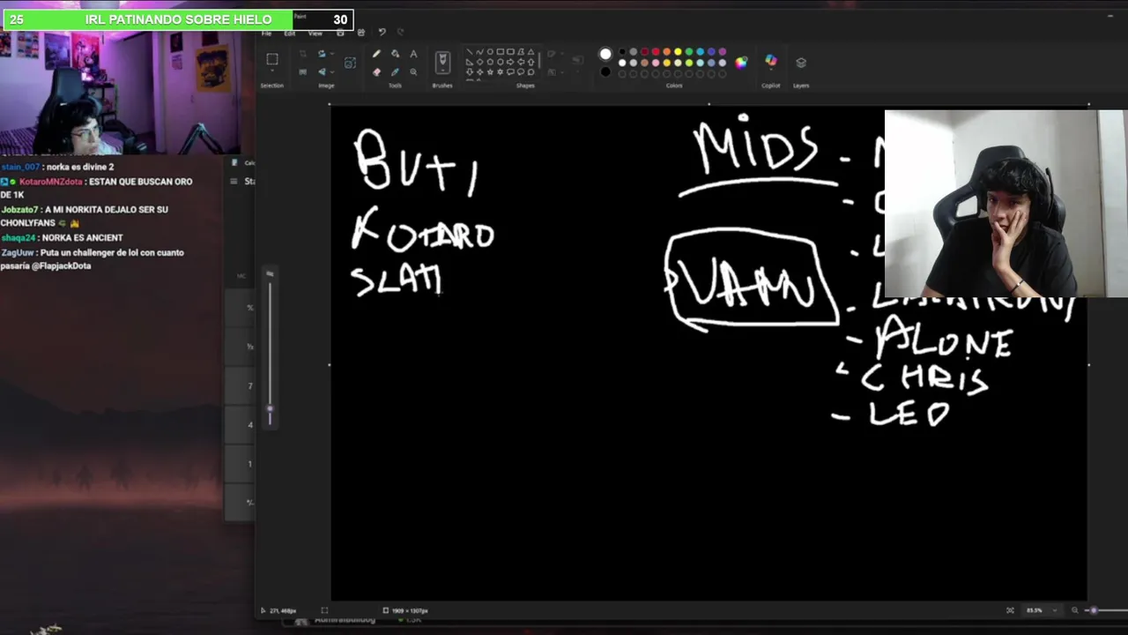
Task: Open the Brushes tool button
Action: pos(442,63)
